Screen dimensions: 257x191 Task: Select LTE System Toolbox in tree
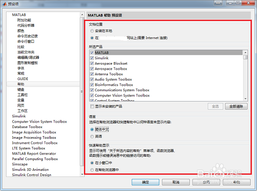29,148
